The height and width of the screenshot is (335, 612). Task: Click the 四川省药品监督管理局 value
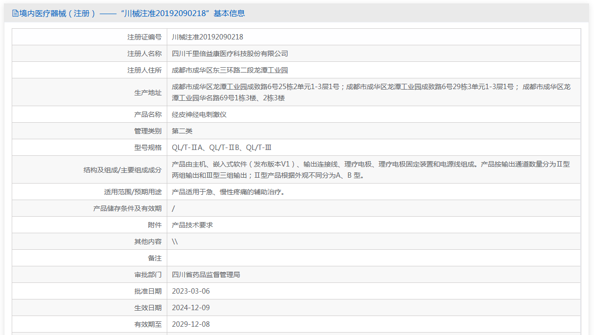point(206,275)
